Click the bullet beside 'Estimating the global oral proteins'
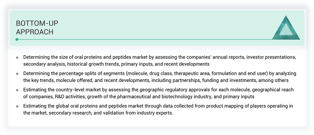Image resolution: width=314 pixels, height=135 pixels. [17, 106]
